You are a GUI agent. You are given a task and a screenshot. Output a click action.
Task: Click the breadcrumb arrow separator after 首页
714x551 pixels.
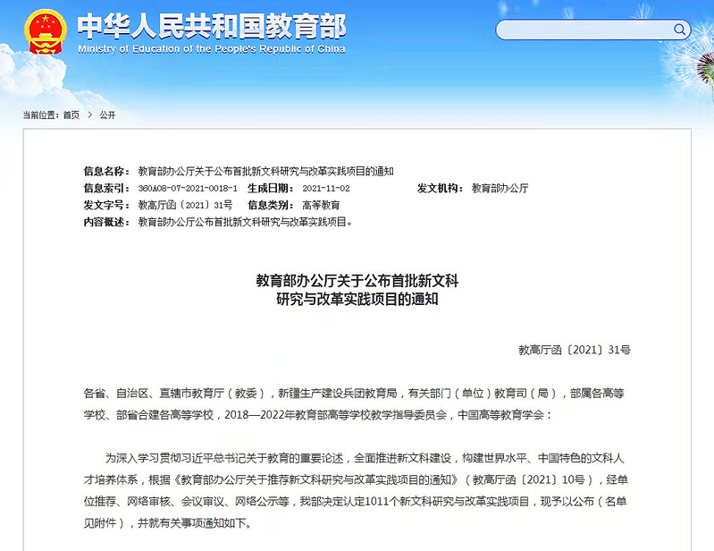tap(89, 115)
